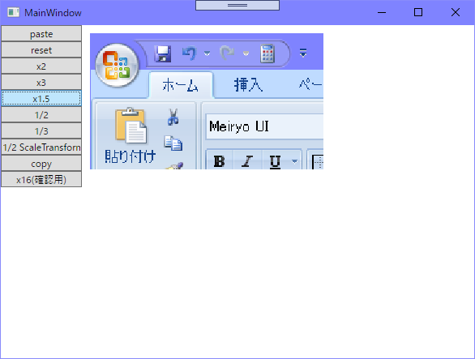This screenshot has width=475, height=359.
Task: Click the MainWindow app icon in title bar
Action: click(x=13, y=12)
